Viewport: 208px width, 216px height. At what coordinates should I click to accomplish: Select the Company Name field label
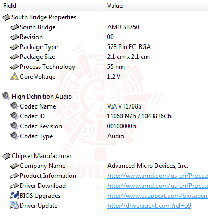[43, 166]
